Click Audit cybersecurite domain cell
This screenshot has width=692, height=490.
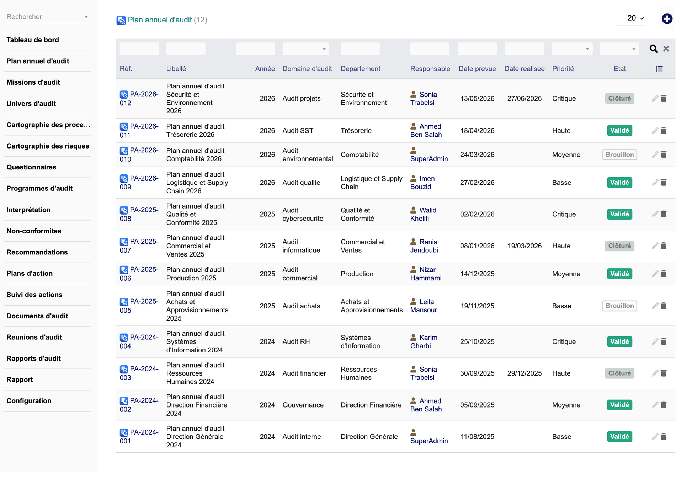coord(303,214)
